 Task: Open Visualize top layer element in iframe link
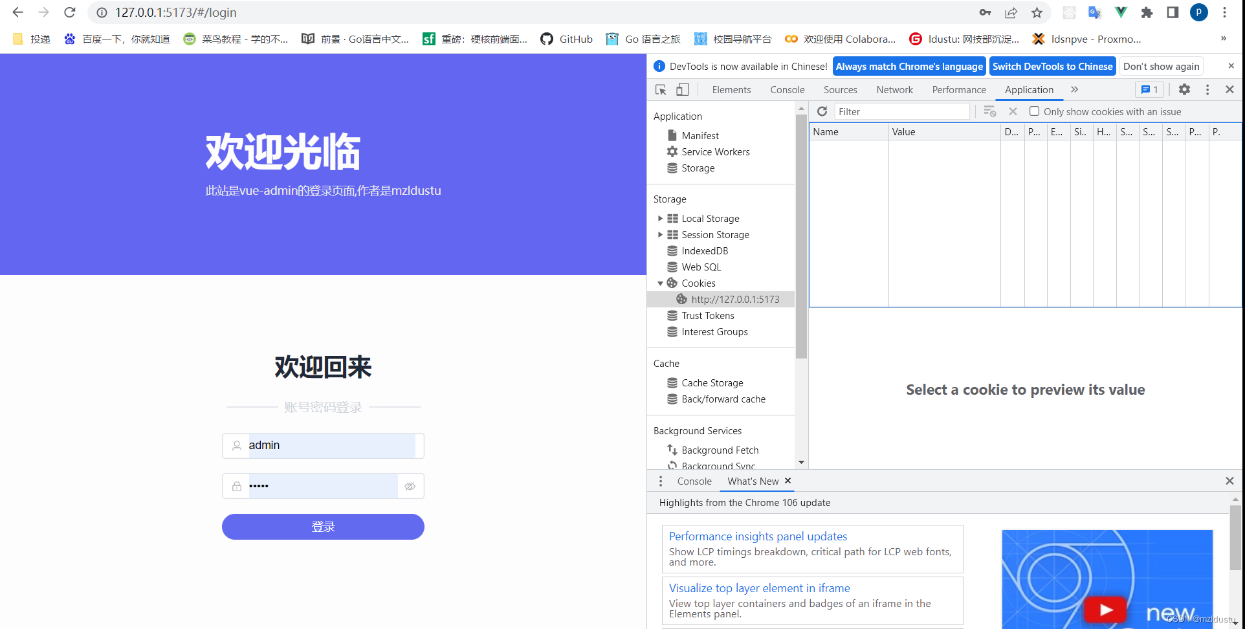759,588
